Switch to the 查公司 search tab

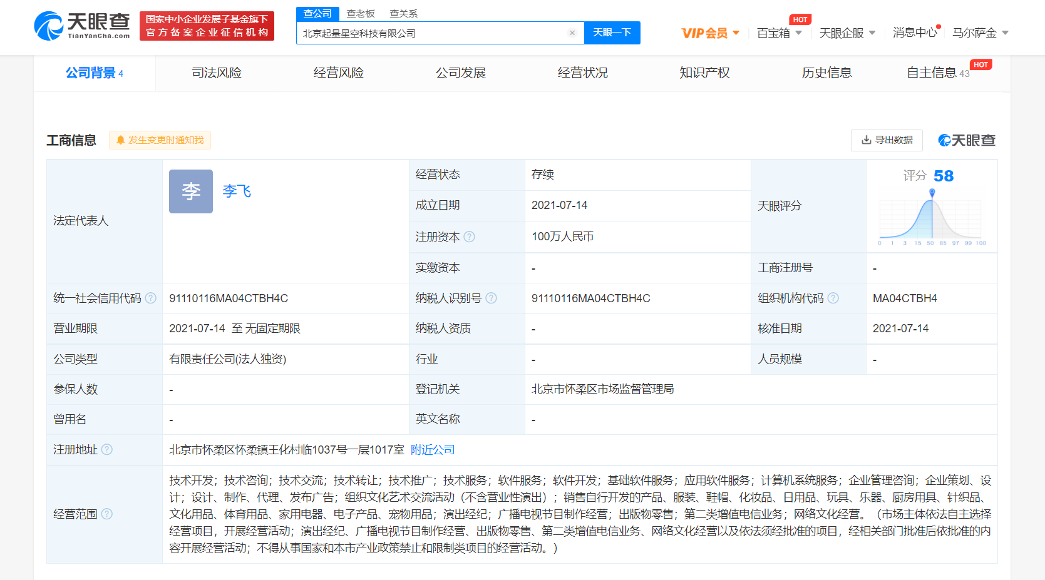pyautogui.click(x=317, y=14)
